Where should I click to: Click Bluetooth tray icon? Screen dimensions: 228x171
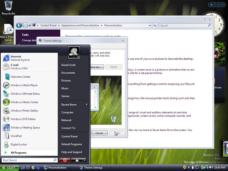point(189,168)
